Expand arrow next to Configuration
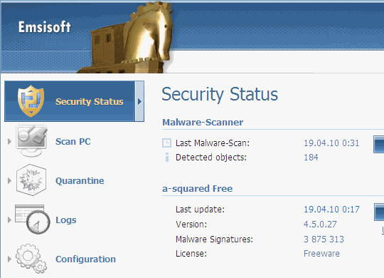384x278 pixels. tap(9, 259)
